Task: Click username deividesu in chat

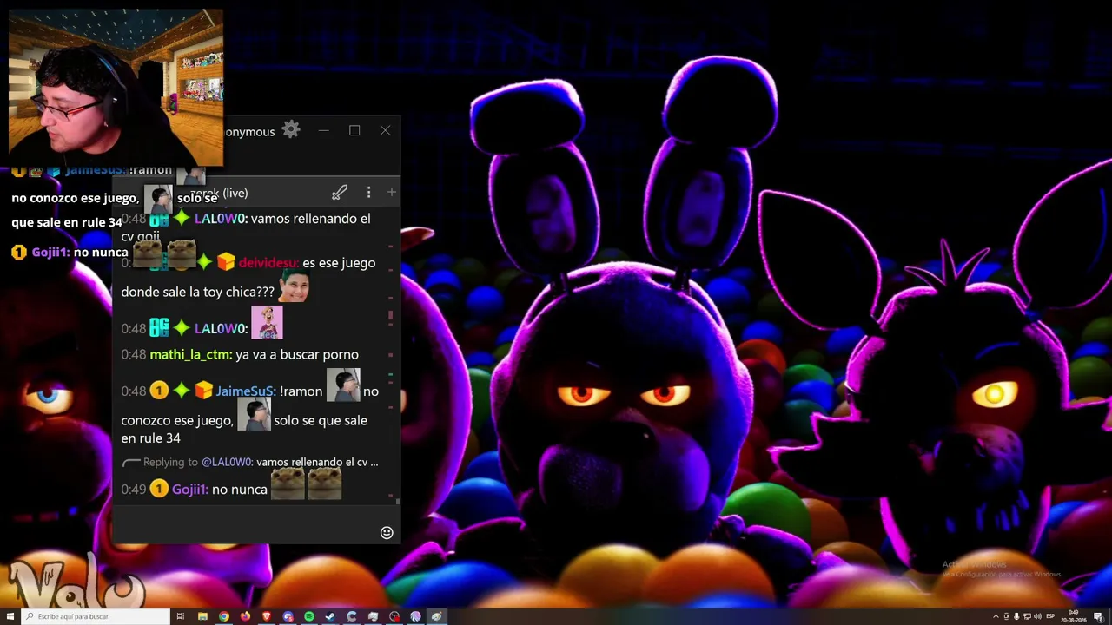Action: click(x=268, y=262)
